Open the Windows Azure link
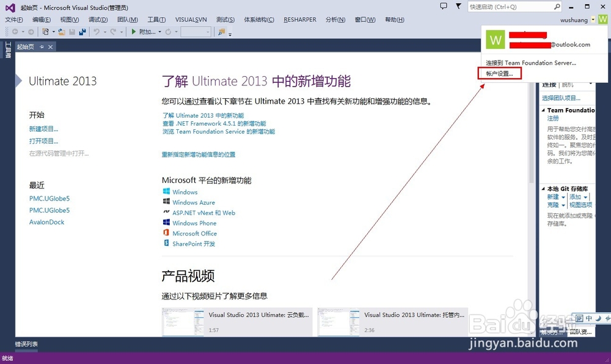The image size is (611, 364). coord(194,202)
